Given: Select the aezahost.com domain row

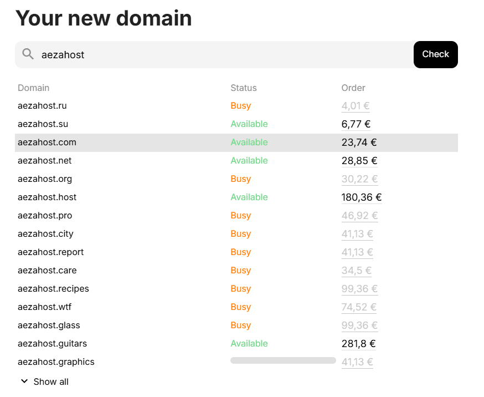Looking at the screenshot, I should [138, 142].
